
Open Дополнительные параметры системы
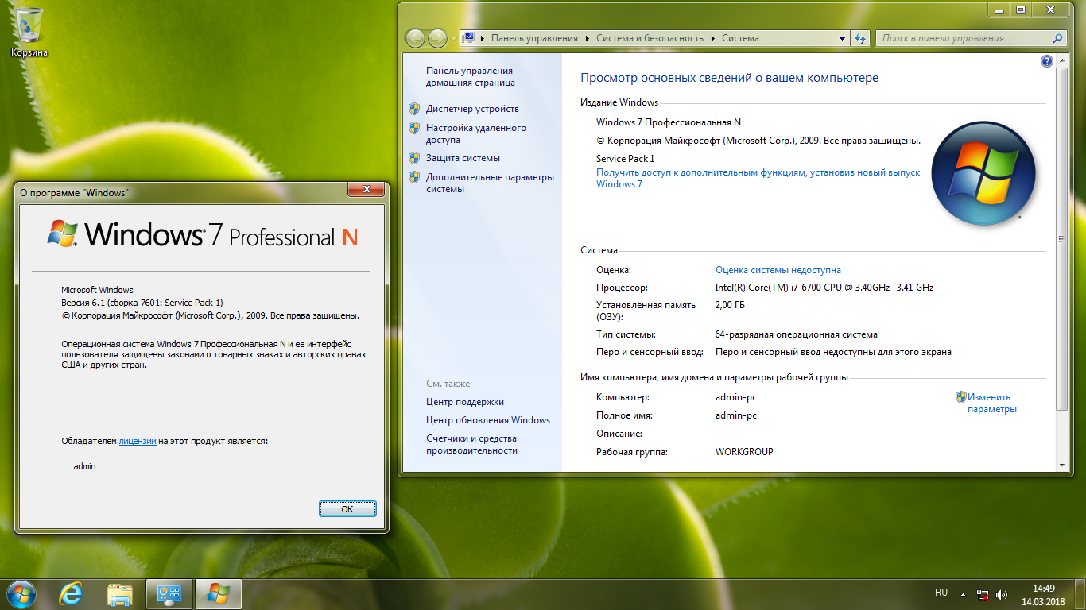490,183
